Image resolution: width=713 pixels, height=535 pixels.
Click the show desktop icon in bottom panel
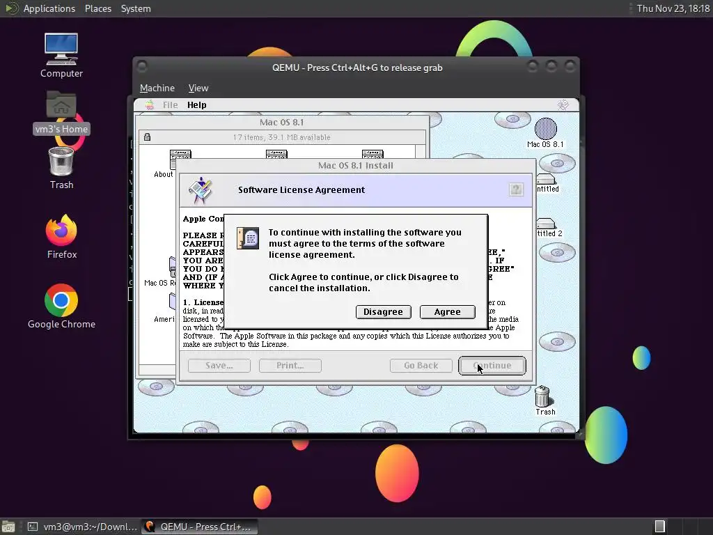click(8, 527)
